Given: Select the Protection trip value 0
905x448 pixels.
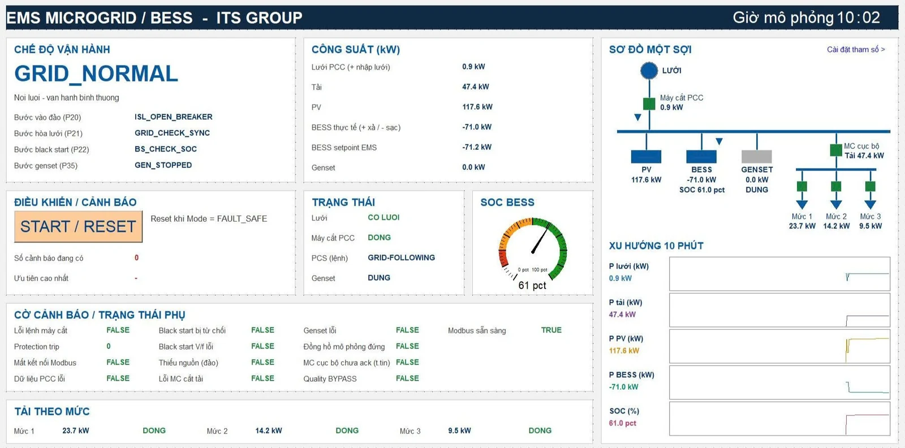Looking at the screenshot, I should tap(109, 346).
